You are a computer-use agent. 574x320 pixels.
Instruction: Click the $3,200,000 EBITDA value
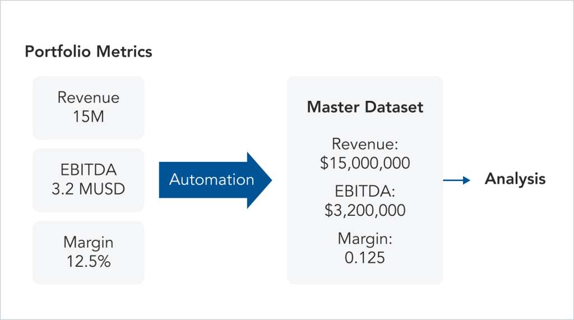365,210
